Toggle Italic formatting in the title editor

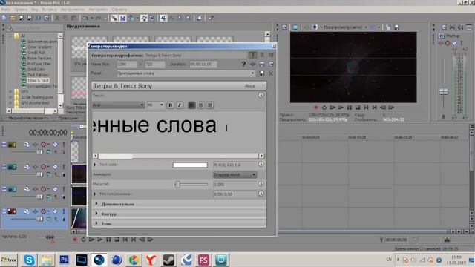(x=180, y=105)
